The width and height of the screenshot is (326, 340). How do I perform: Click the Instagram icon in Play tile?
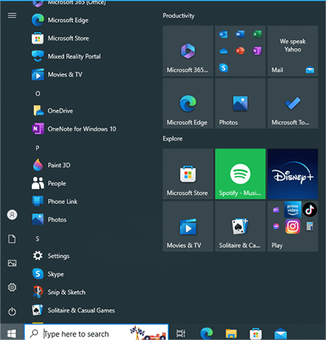click(293, 226)
